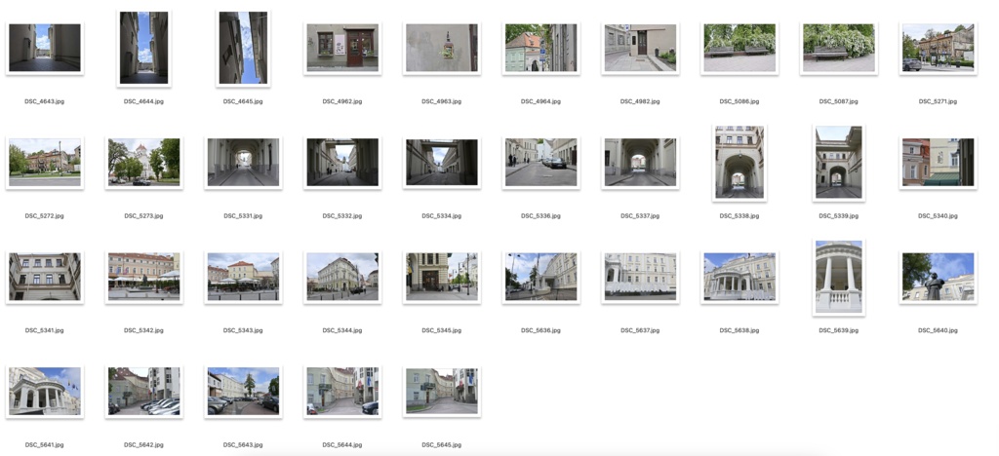Select the DSC_5638.jpg thumbnail
Image resolution: width=999 pixels, height=456 pixels.
pyautogui.click(x=739, y=277)
